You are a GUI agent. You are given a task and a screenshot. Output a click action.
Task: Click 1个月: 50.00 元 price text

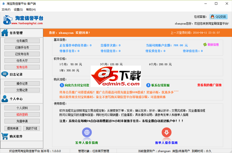pos(71,64)
